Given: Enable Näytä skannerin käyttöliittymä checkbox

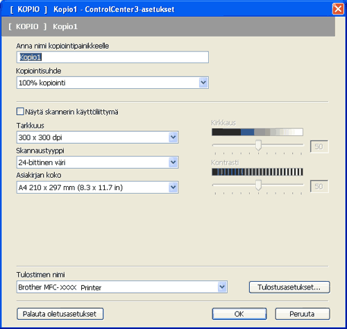Looking at the screenshot, I should [20, 112].
